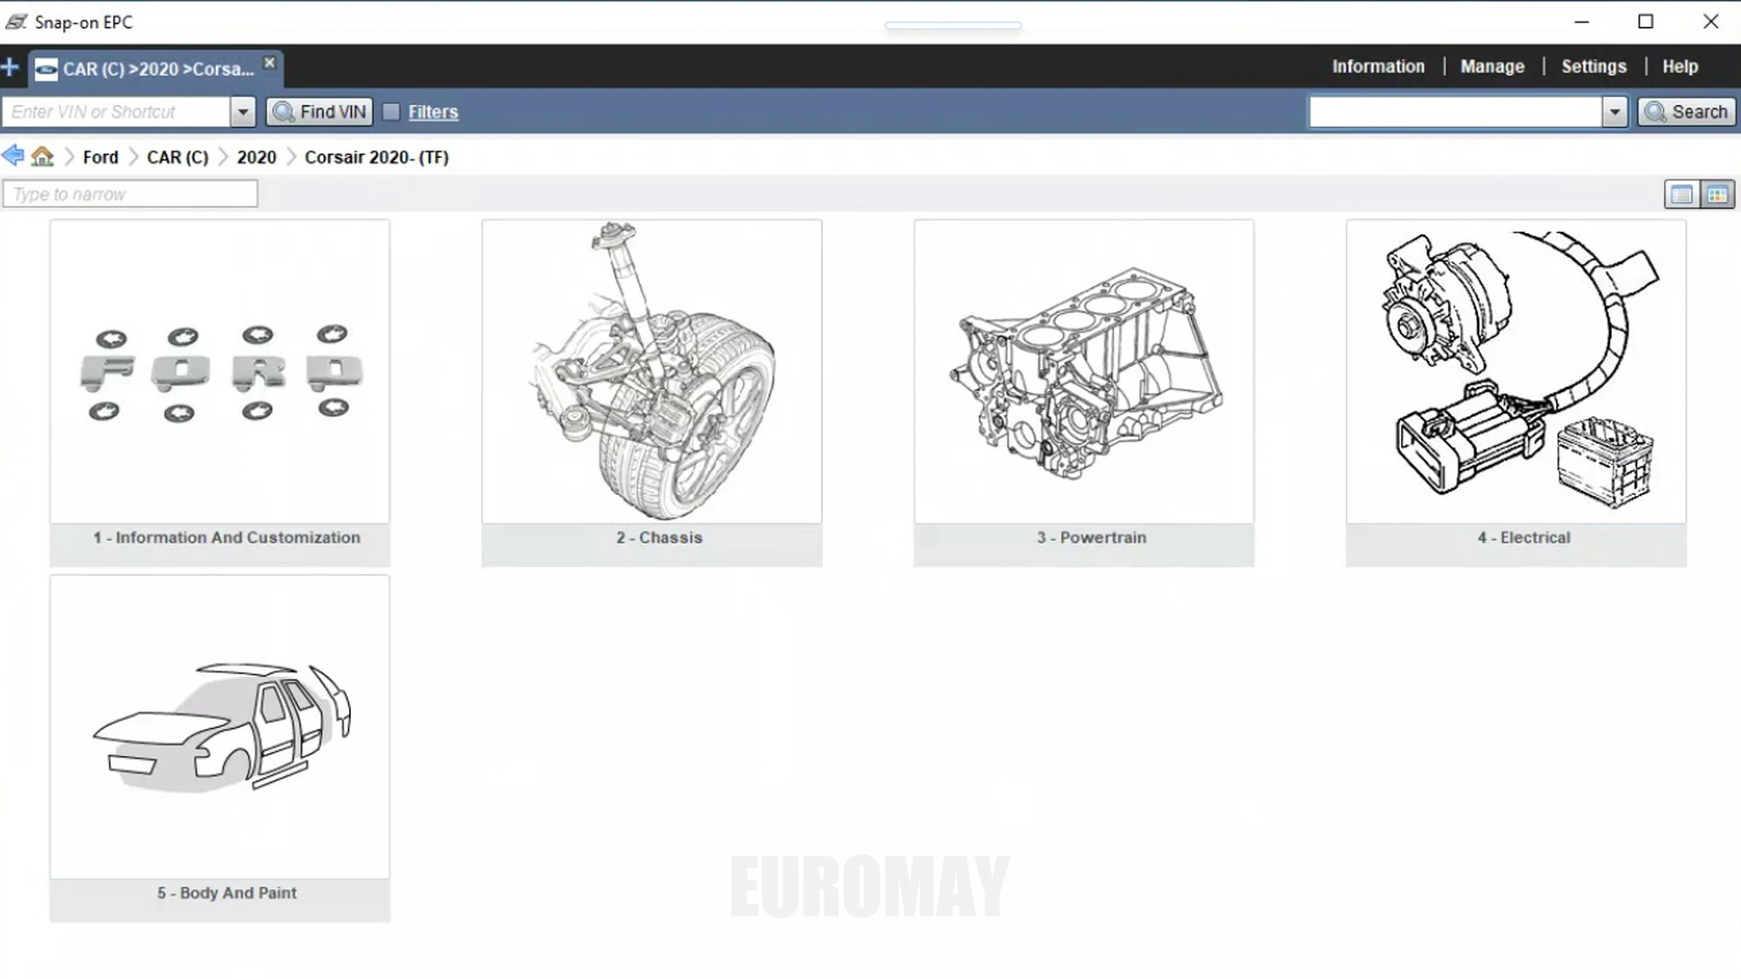Open the Settings menu

(x=1593, y=66)
